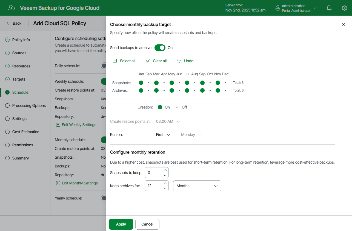352x231 pixels.
Task: Toggle the November Snapshots dot
Action: click(218, 83)
